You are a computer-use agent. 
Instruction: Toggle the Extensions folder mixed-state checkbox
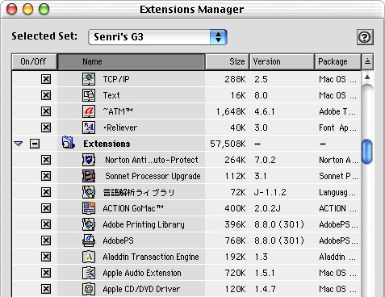click(x=35, y=144)
